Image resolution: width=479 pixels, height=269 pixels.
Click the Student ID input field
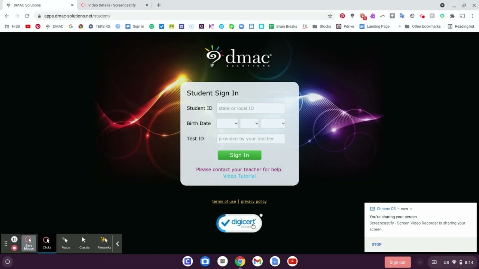point(250,108)
